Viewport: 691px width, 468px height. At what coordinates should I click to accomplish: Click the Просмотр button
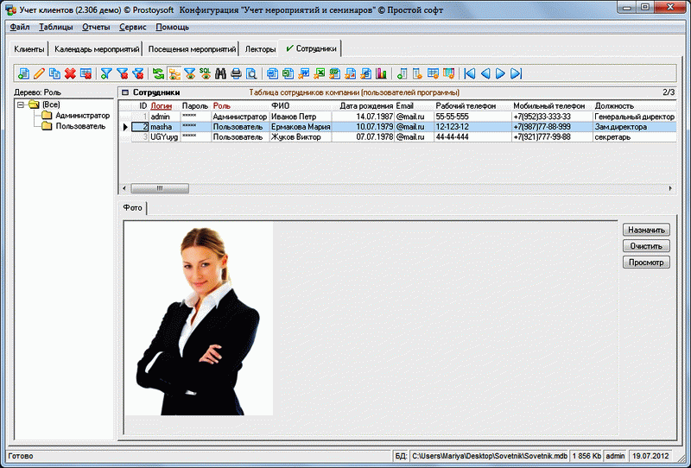click(646, 262)
